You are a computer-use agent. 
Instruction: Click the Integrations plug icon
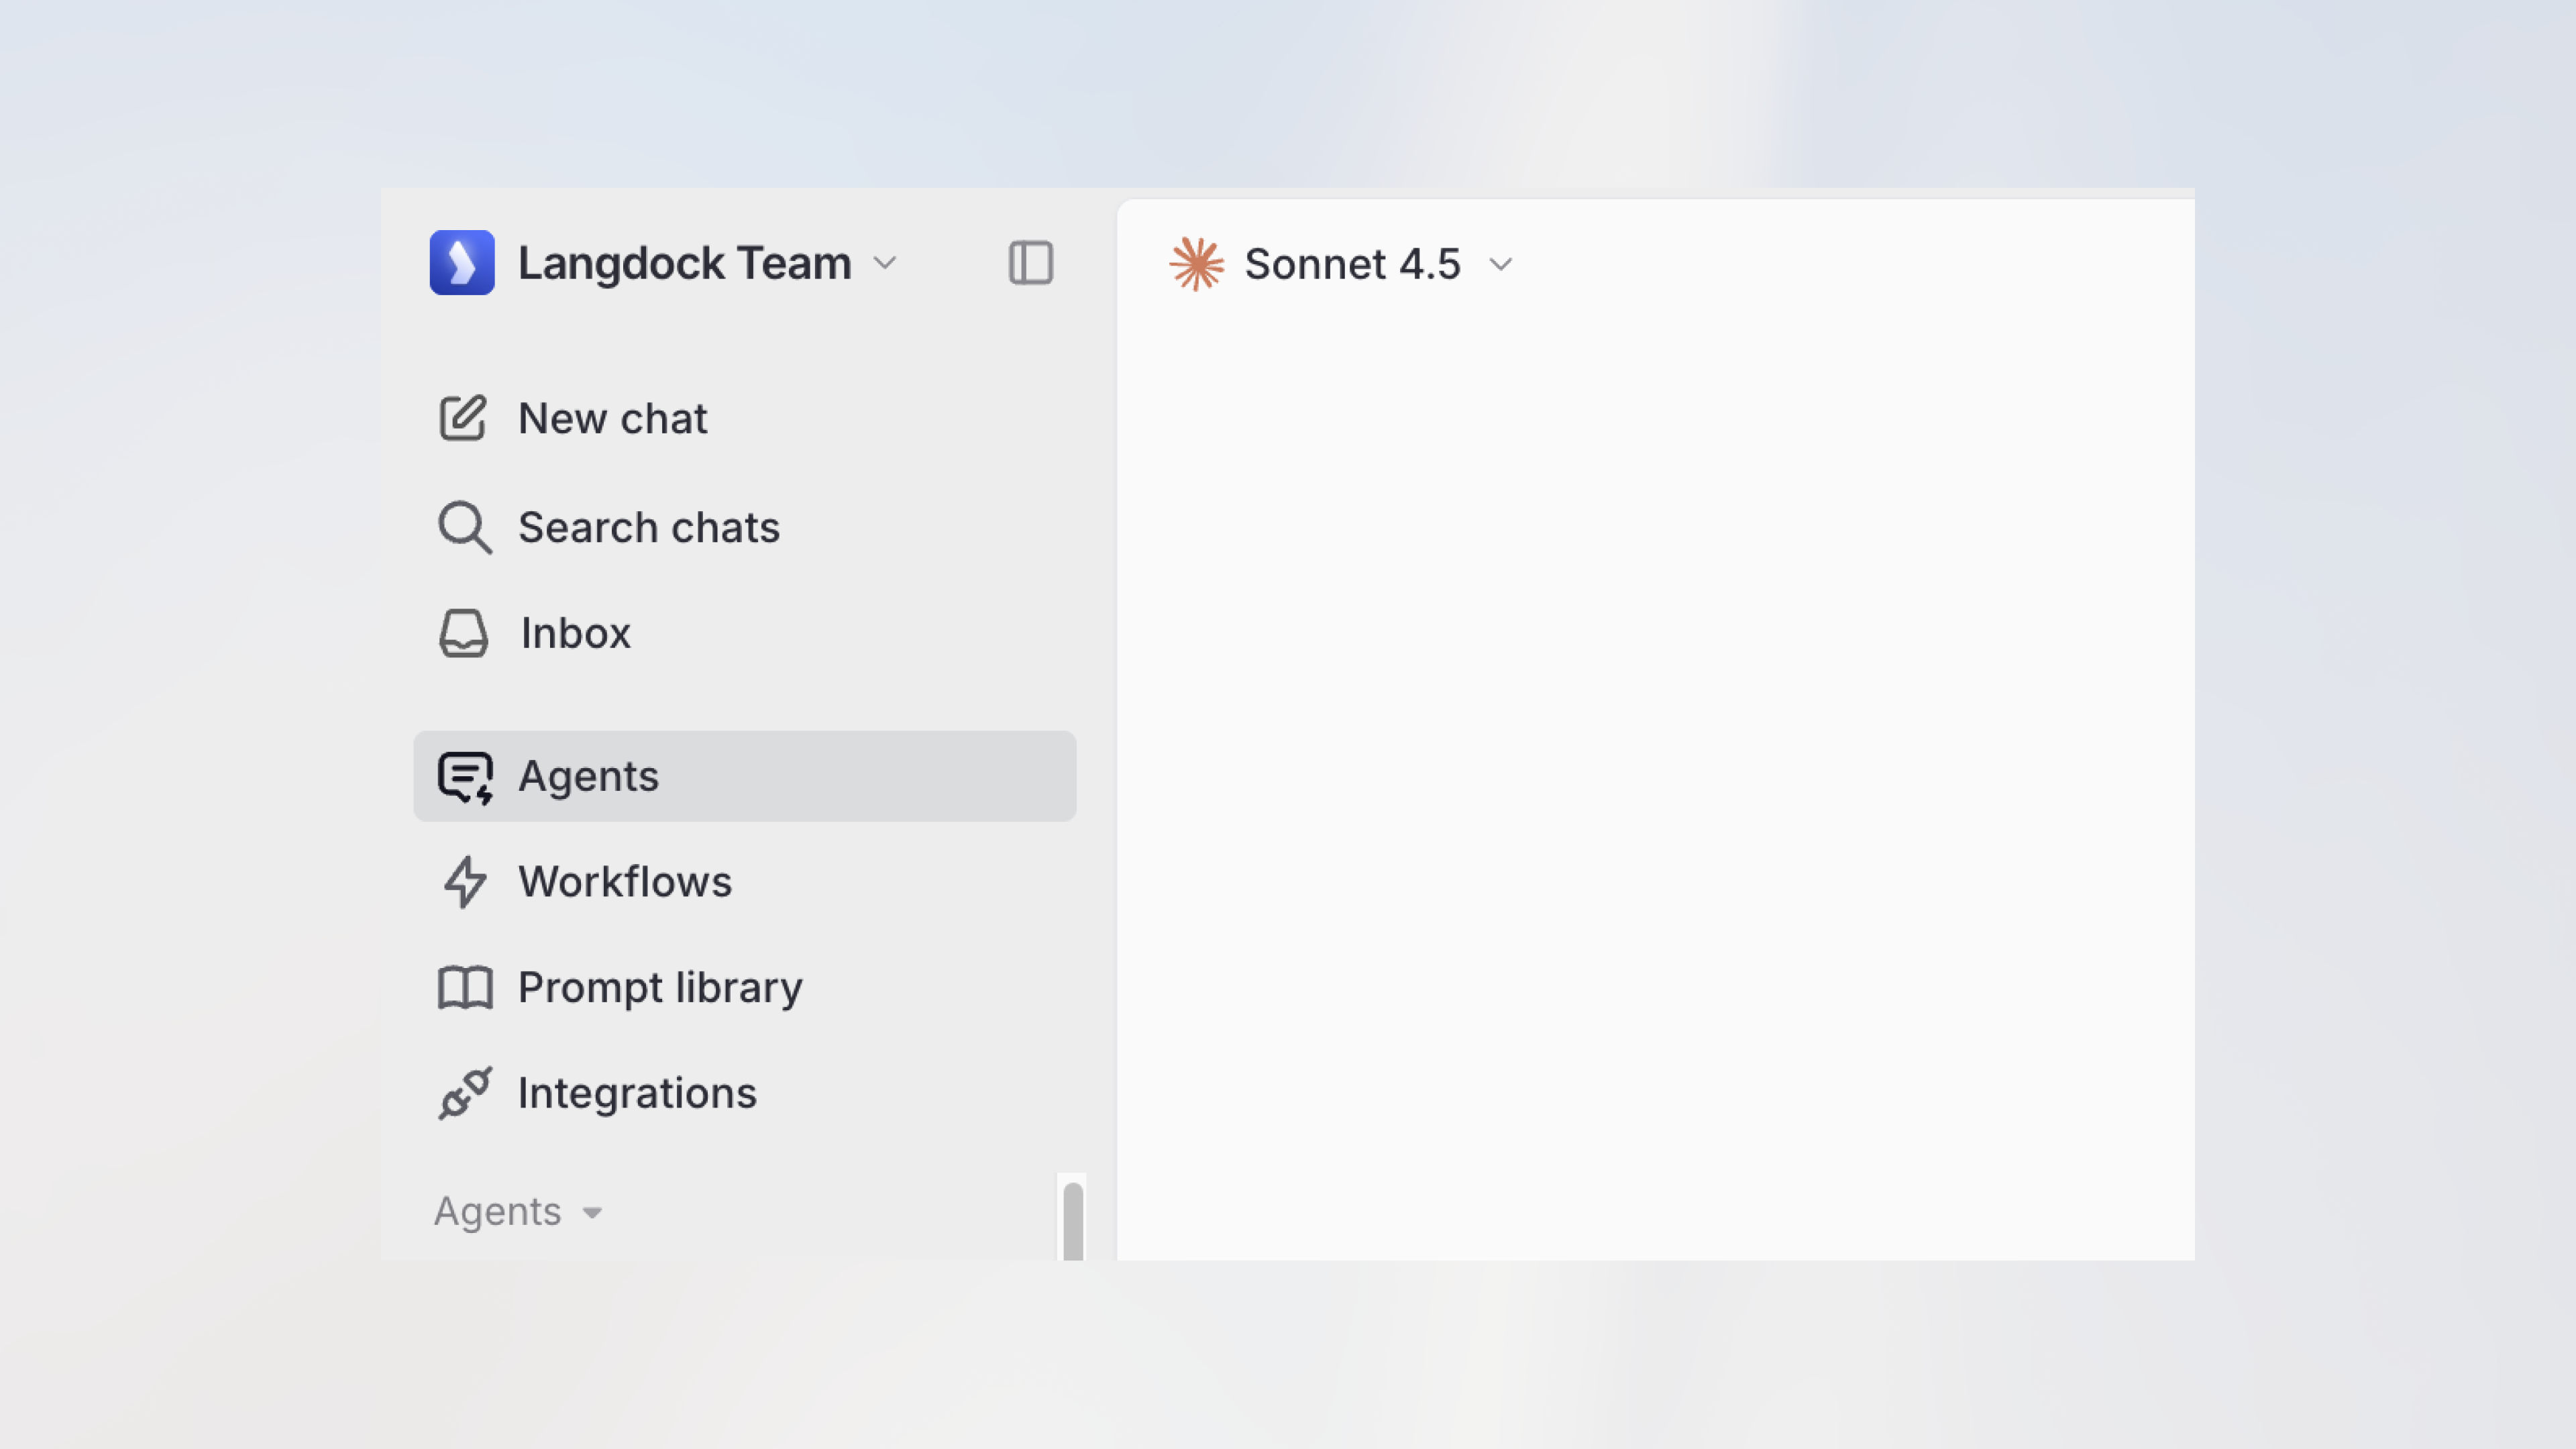(x=465, y=1093)
